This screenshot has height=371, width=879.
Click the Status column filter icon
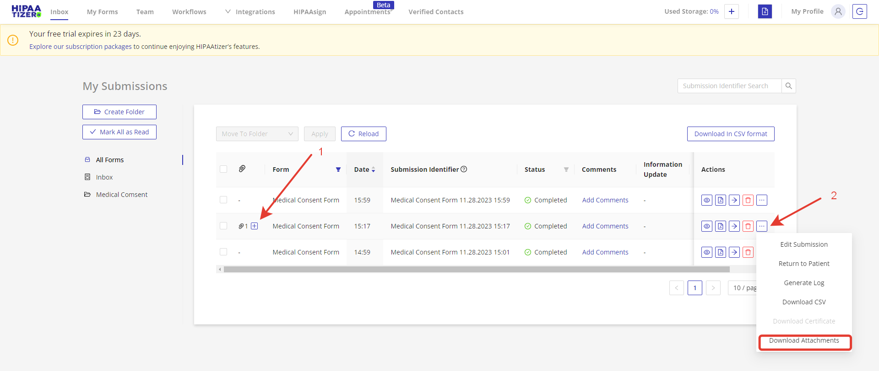(566, 170)
